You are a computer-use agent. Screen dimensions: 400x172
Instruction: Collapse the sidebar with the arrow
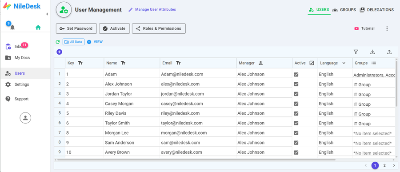47,14
